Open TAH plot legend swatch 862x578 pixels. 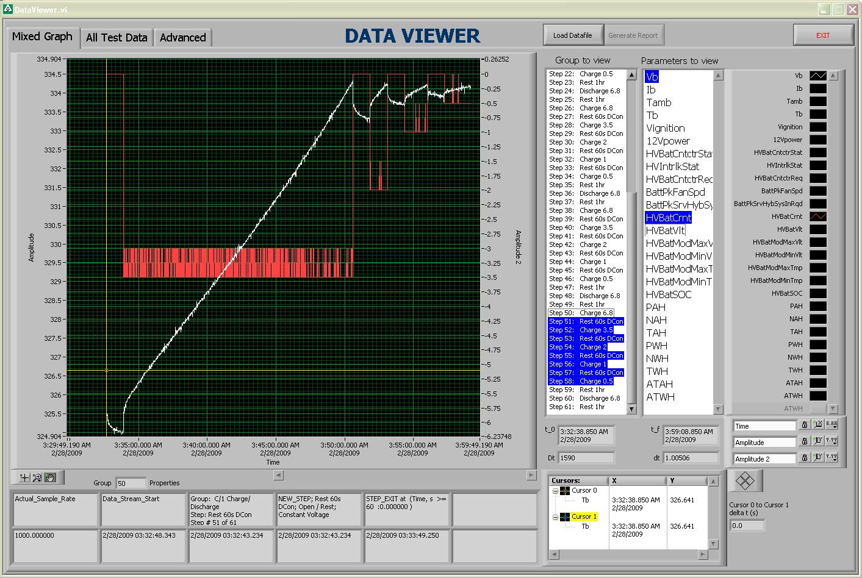pyautogui.click(x=817, y=332)
